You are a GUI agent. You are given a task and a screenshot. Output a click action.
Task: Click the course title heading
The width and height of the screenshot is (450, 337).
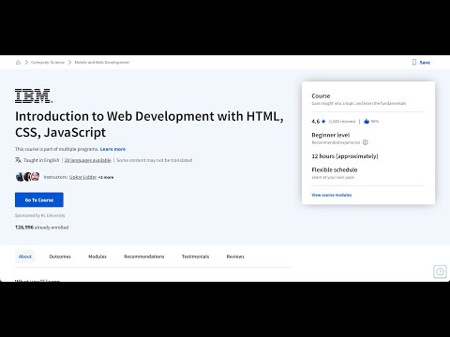pyautogui.click(x=149, y=124)
